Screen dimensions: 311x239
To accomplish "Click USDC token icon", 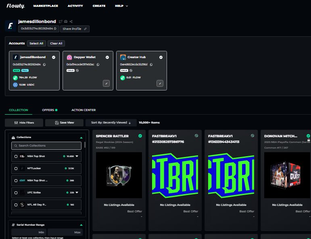I will [15, 85].
